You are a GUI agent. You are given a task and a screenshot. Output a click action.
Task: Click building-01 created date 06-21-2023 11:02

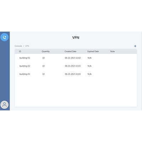point(73,58)
